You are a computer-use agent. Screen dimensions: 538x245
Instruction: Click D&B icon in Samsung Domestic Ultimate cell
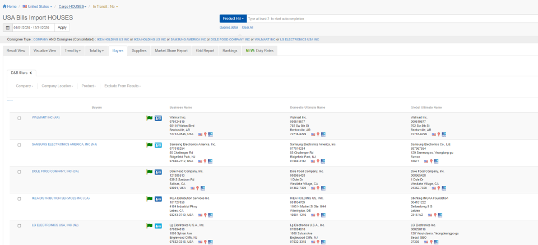tap(323, 161)
